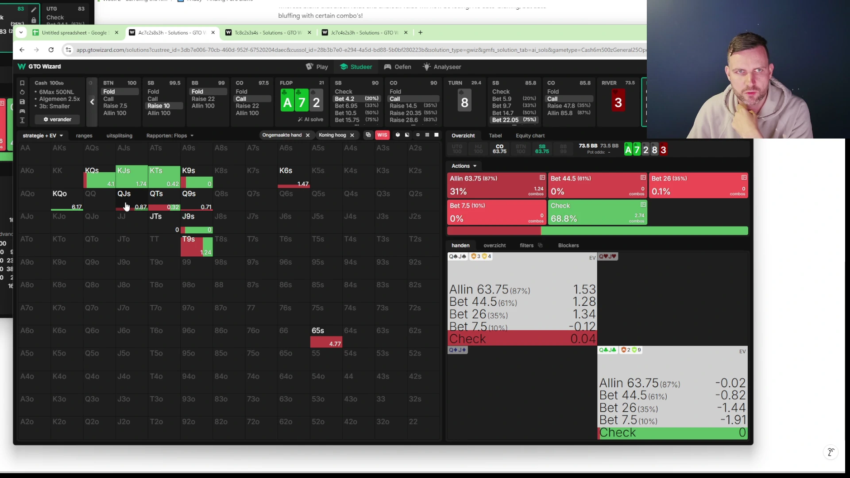Click the bookmark icon in the left toolbar
This screenshot has height=478, width=850.
22,83
